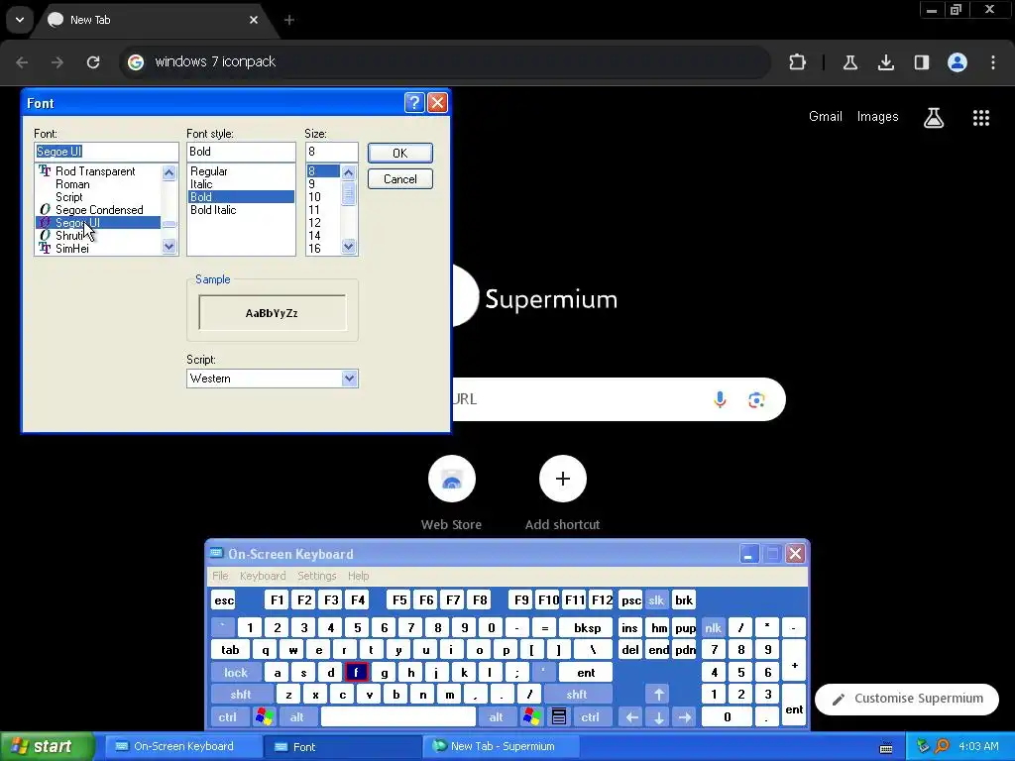Open the Windows start button
This screenshot has height=761, width=1015.
(47, 746)
